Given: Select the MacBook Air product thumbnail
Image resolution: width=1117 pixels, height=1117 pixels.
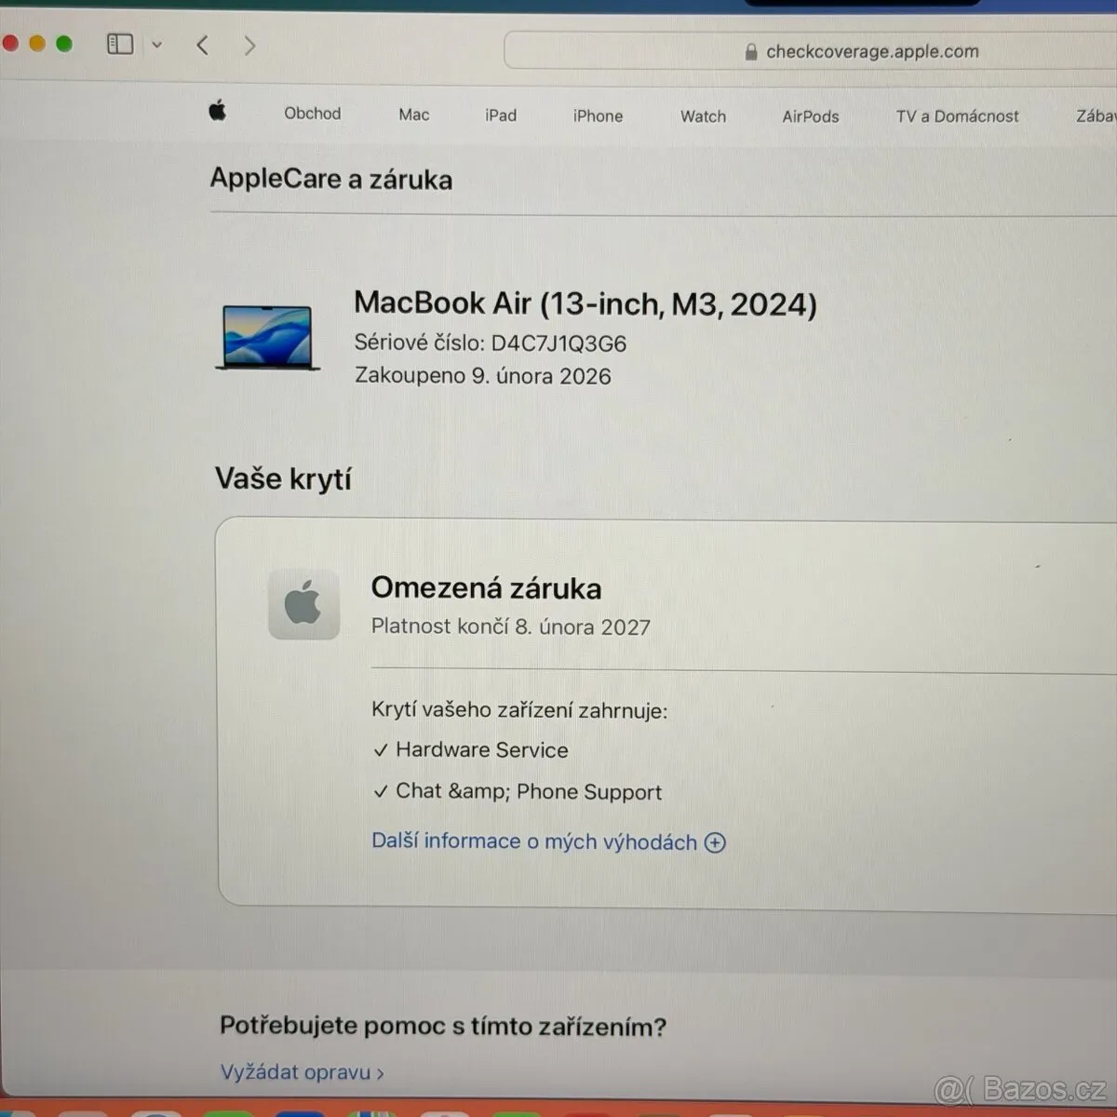Looking at the screenshot, I should pyautogui.click(x=268, y=337).
